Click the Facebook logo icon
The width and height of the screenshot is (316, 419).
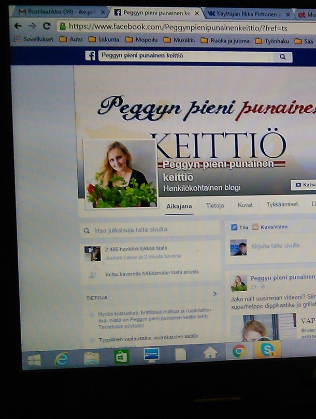[x=90, y=55]
